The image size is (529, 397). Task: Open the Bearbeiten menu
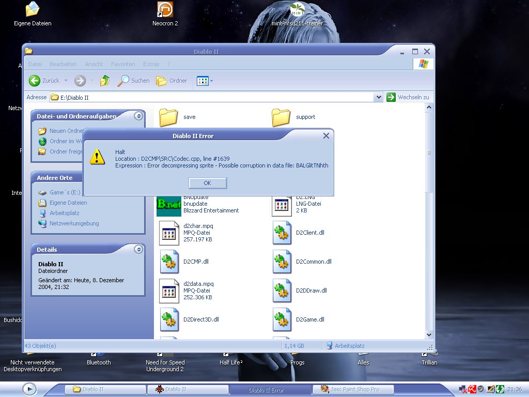63,64
